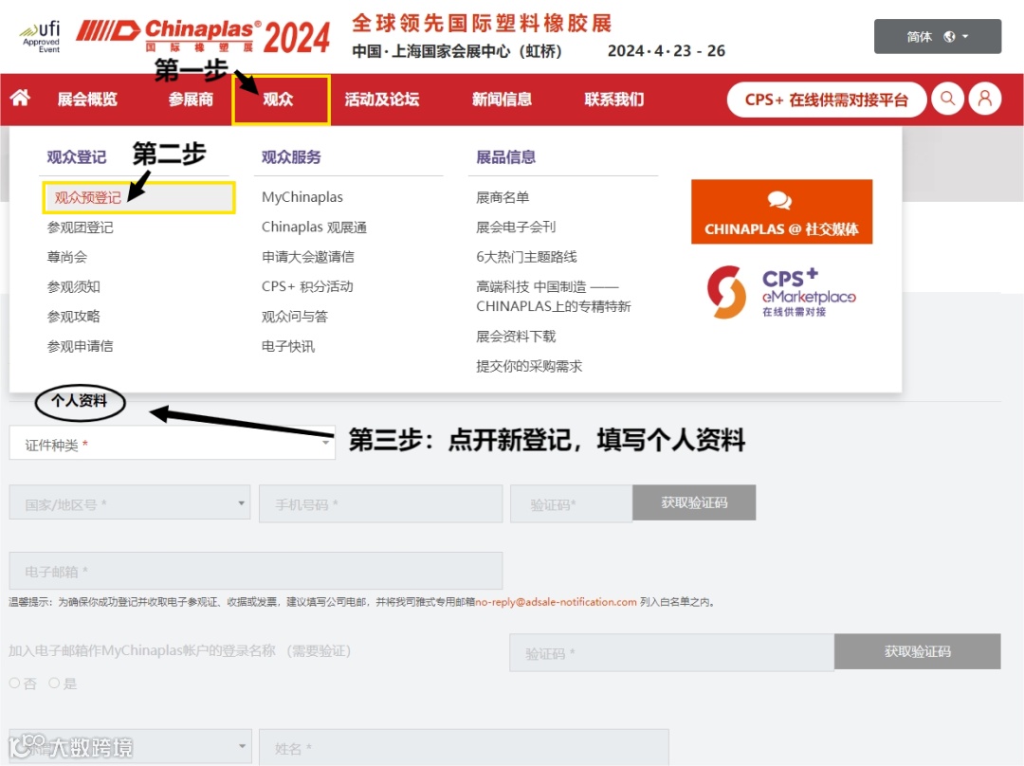
Task: Open 参观申请信 link
Action: click(x=80, y=346)
